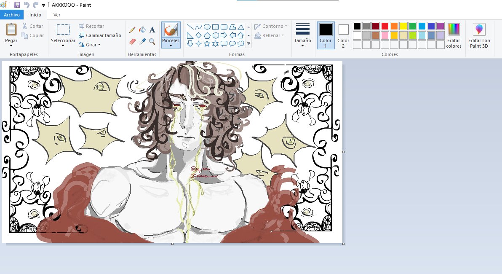Choose the Line shape
This screenshot has height=274, width=502.
click(190, 27)
